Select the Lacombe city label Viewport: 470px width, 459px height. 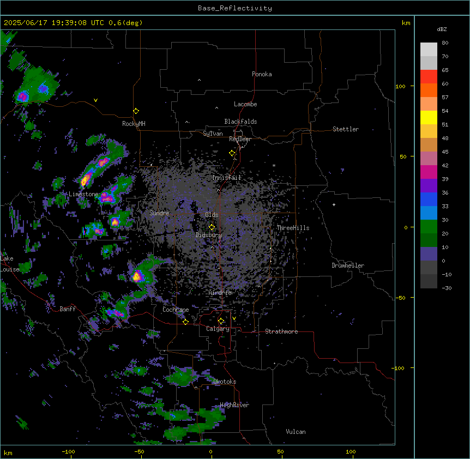pyautogui.click(x=245, y=104)
